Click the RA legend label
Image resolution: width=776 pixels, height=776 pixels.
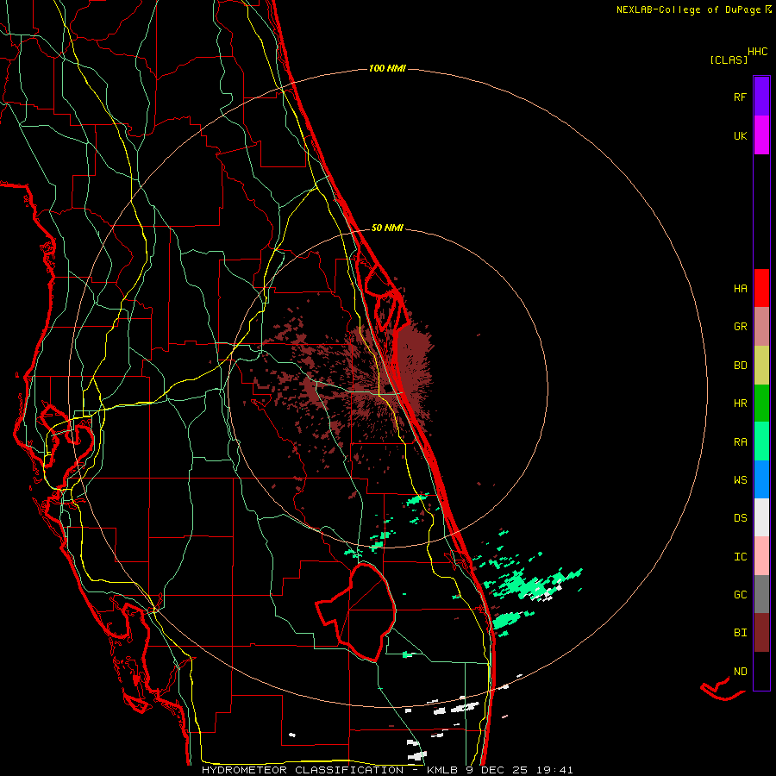(x=740, y=442)
